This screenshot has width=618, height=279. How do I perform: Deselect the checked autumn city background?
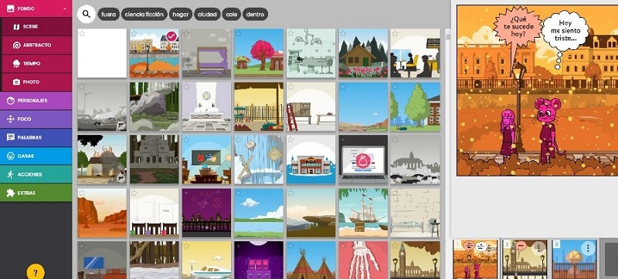[x=171, y=36]
